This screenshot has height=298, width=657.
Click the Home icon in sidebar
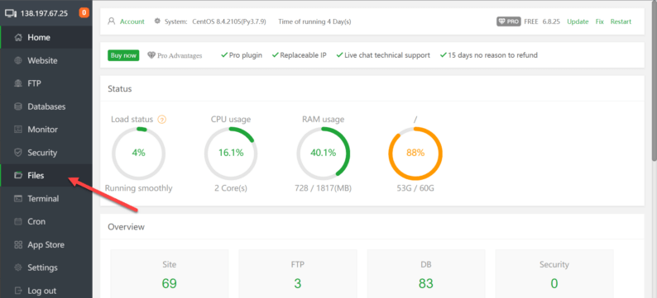18,38
